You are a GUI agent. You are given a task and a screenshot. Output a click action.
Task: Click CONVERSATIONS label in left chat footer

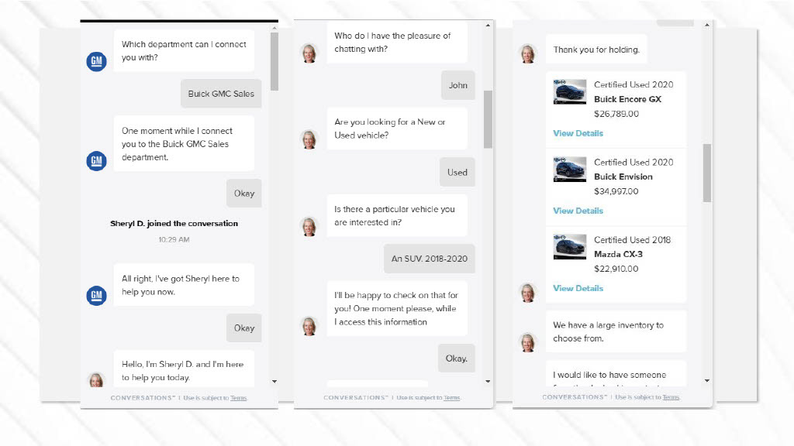pos(143,398)
